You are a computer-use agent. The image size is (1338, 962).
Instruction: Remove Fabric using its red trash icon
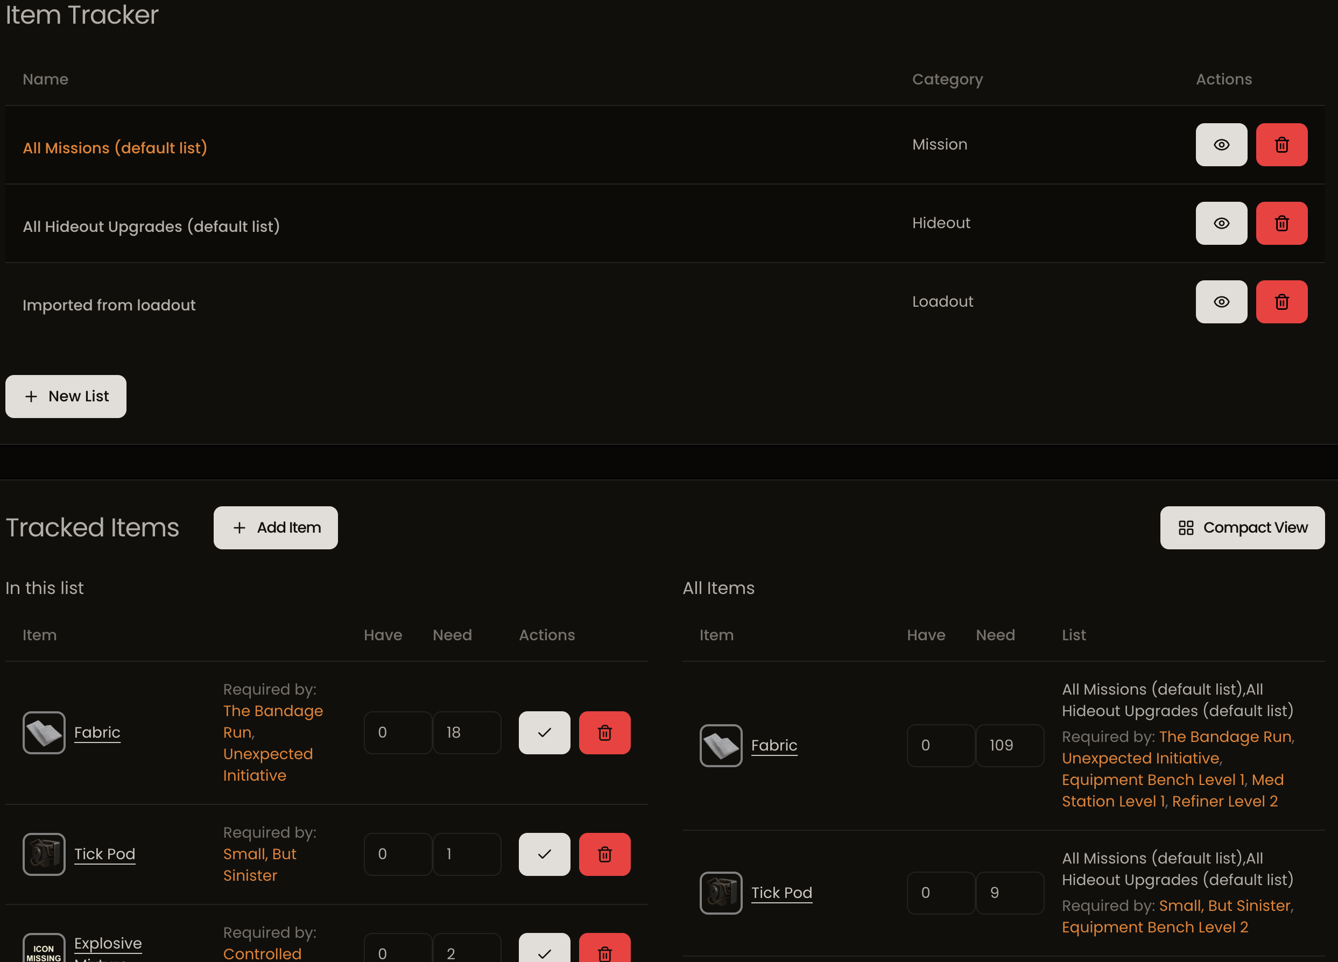pos(605,732)
